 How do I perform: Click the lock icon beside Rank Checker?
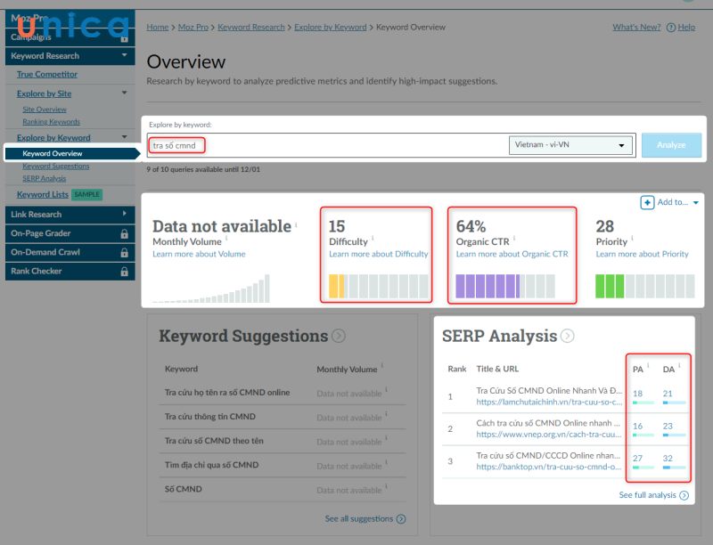pos(124,271)
